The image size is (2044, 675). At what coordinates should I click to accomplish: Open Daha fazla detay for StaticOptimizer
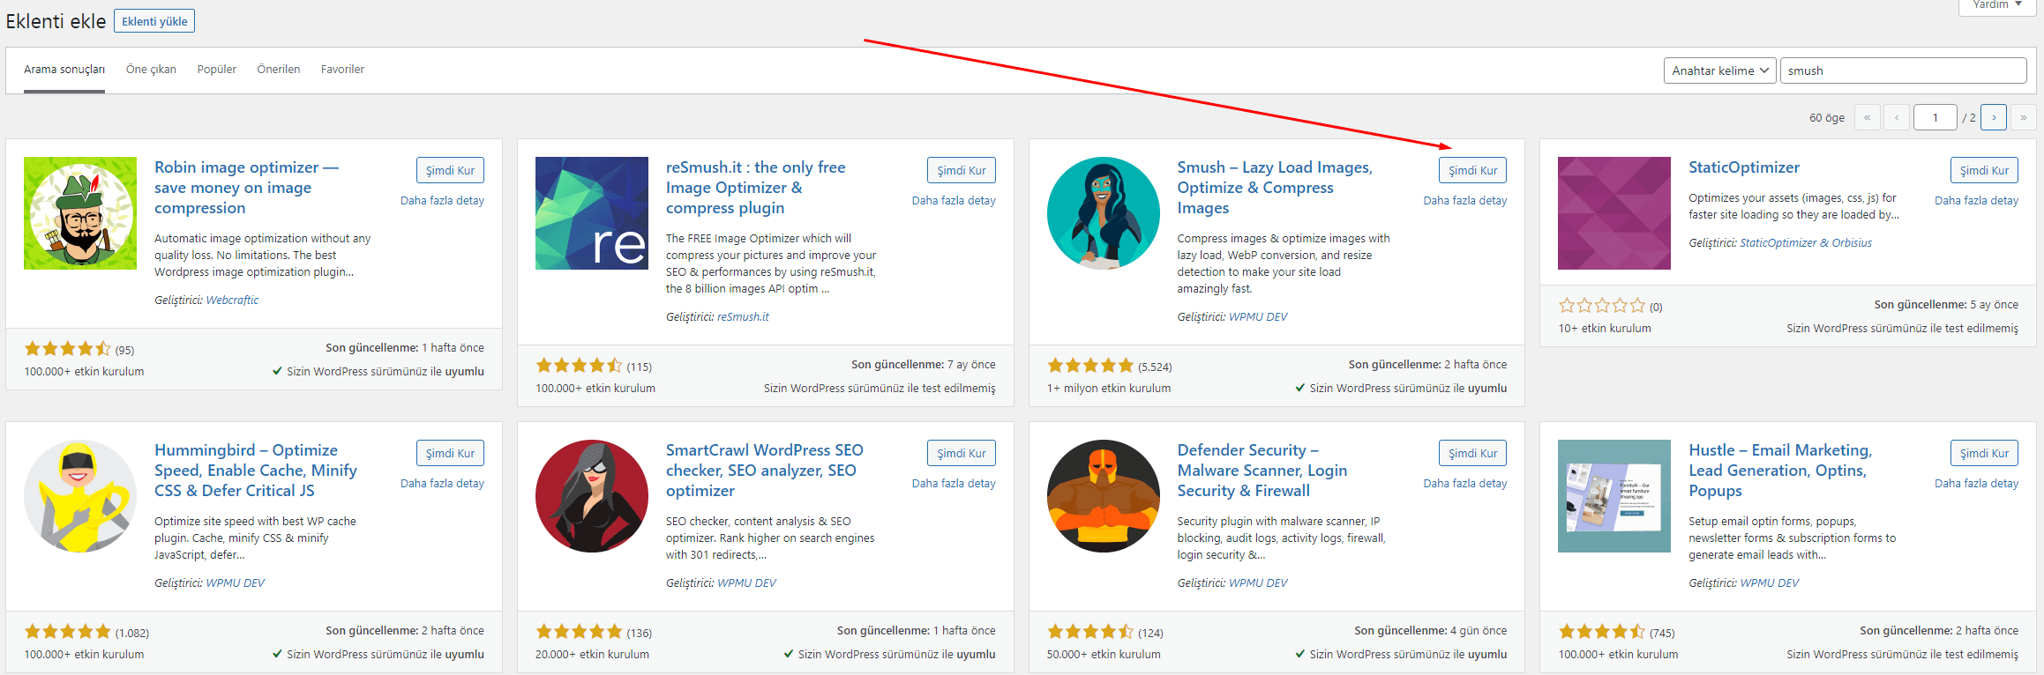(1976, 201)
